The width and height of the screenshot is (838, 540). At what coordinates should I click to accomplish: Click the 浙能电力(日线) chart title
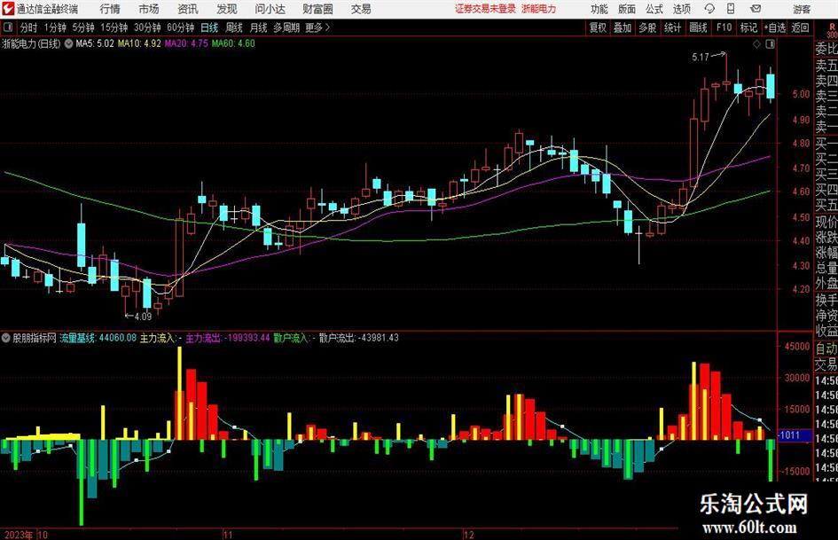coord(32,43)
